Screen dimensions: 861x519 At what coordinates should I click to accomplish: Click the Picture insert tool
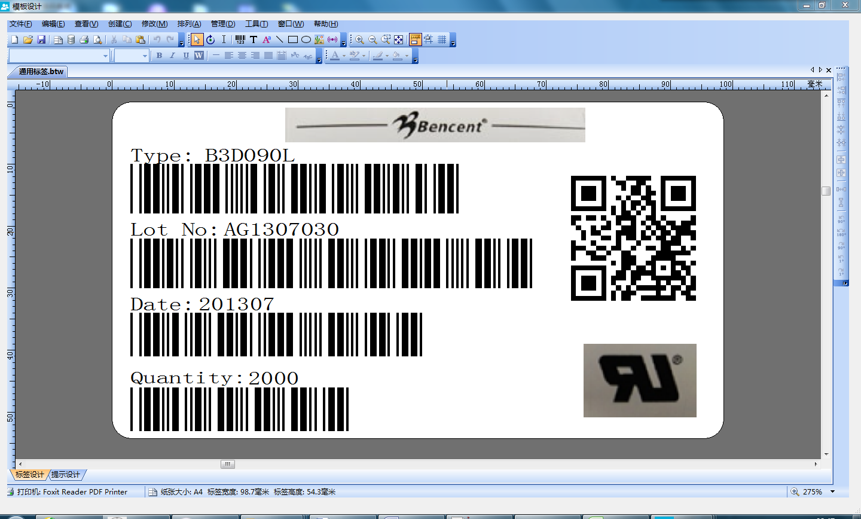pos(319,40)
